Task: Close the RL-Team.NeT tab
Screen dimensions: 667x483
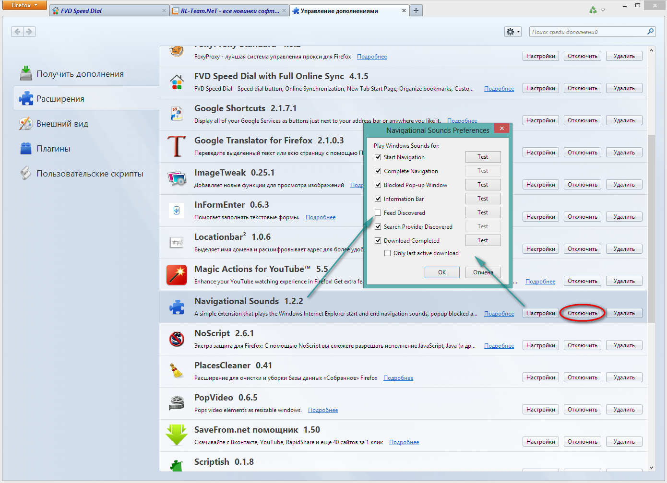Action: [x=284, y=11]
